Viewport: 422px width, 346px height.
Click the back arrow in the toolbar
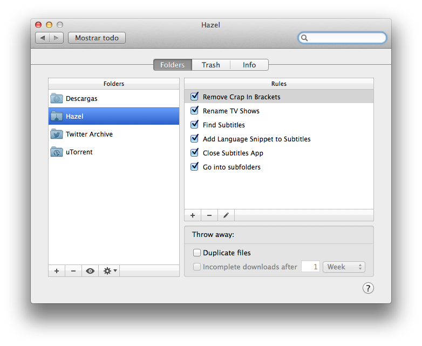point(43,38)
